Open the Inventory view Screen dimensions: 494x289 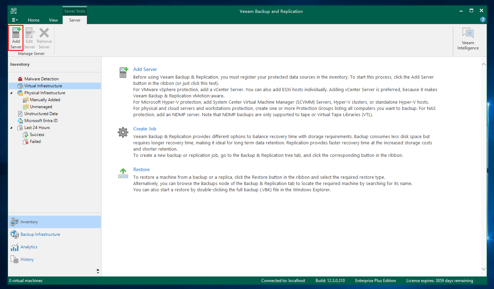click(x=54, y=222)
